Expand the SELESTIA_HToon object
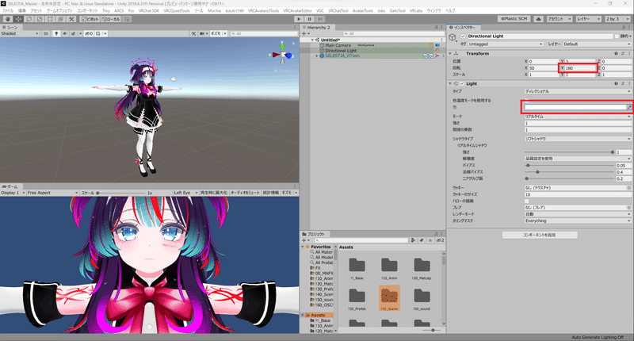The height and width of the screenshot is (341, 634). pos(317,56)
